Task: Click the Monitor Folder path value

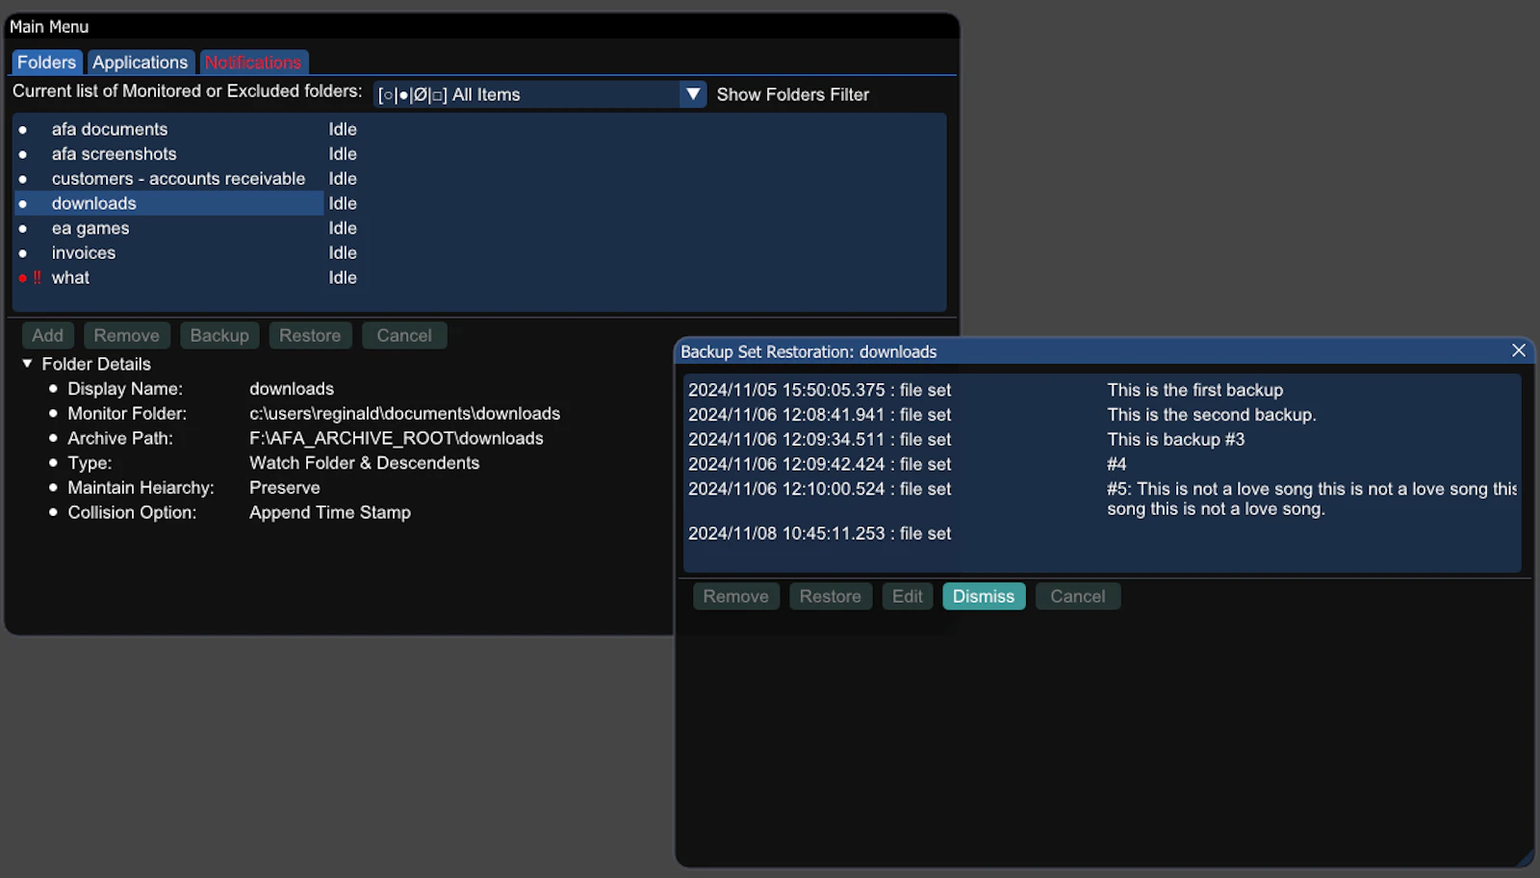Action: 404,414
